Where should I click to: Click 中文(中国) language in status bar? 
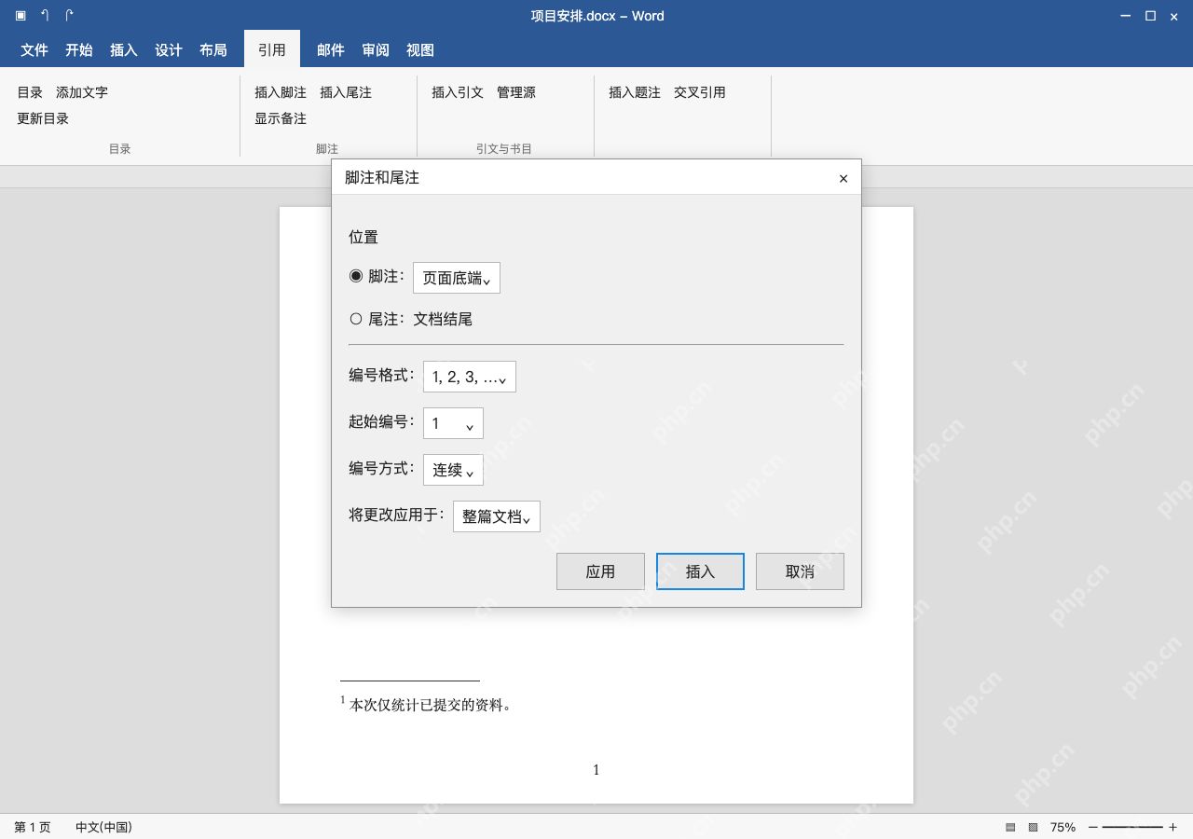click(103, 827)
